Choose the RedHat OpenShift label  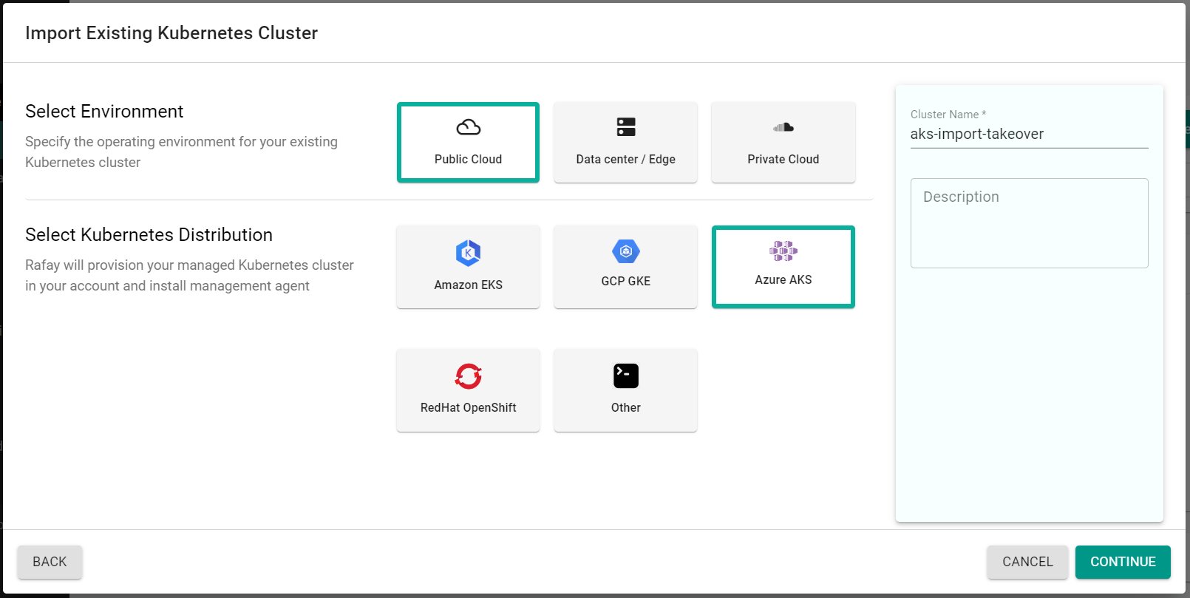[x=469, y=407]
